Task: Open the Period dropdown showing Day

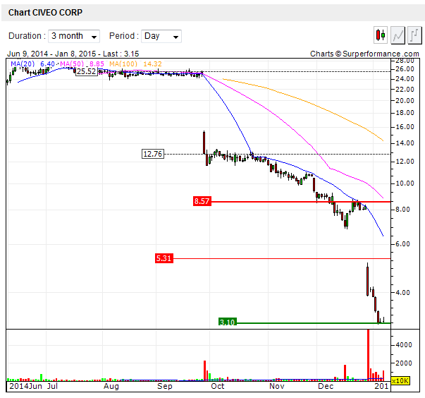Action: coord(161,36)
